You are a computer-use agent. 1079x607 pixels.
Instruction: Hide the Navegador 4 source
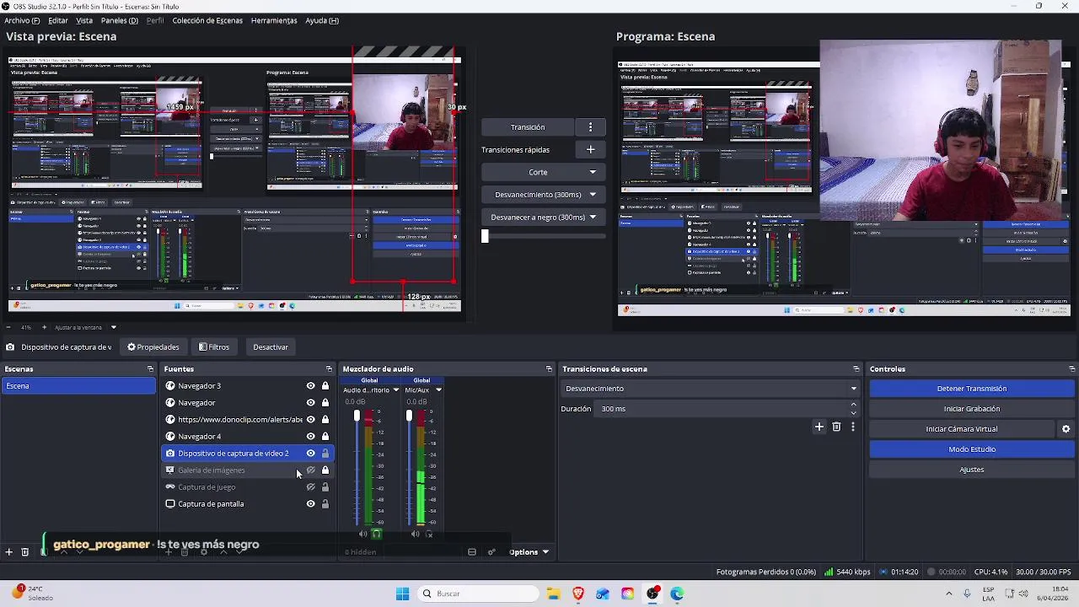(310, 437)
